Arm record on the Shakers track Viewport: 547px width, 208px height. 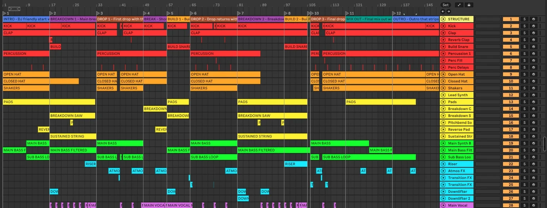[x=534, y=88]
